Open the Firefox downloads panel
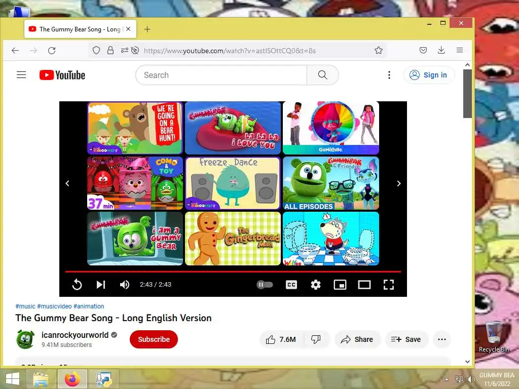The width and height of the screenshot is (519, 389). pos(441,50)
